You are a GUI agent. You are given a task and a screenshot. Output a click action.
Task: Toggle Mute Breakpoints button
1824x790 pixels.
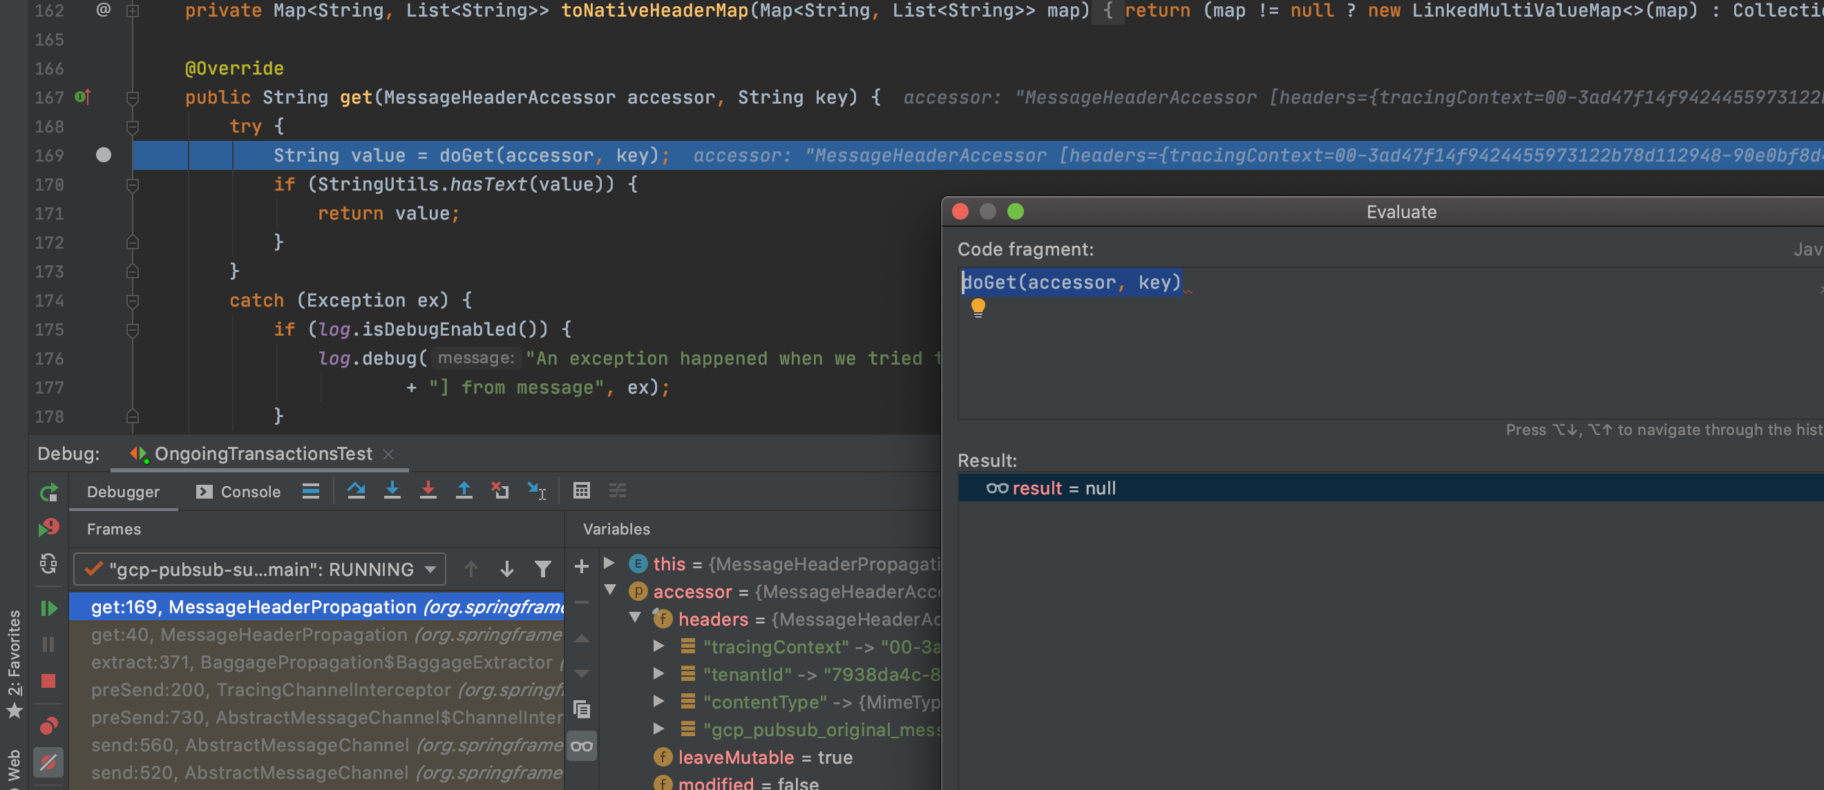(x=48, y=762)
